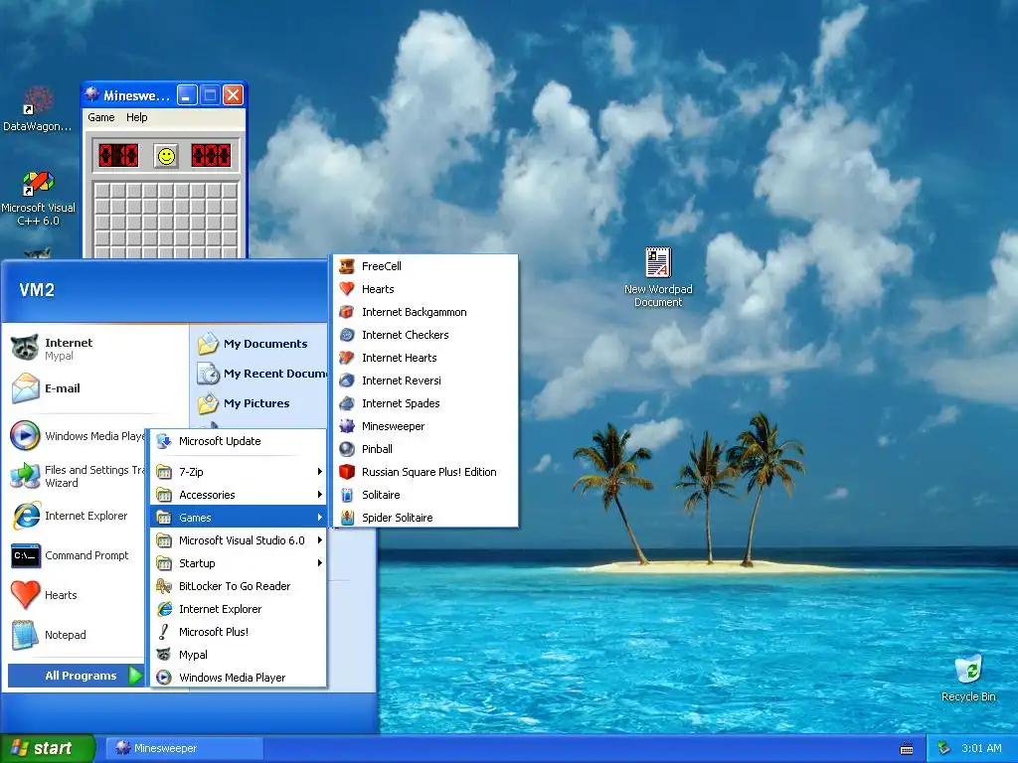Viewport: 1018px width, 763px height.
Task: Click the All Programs button
Action: [76, 676]
